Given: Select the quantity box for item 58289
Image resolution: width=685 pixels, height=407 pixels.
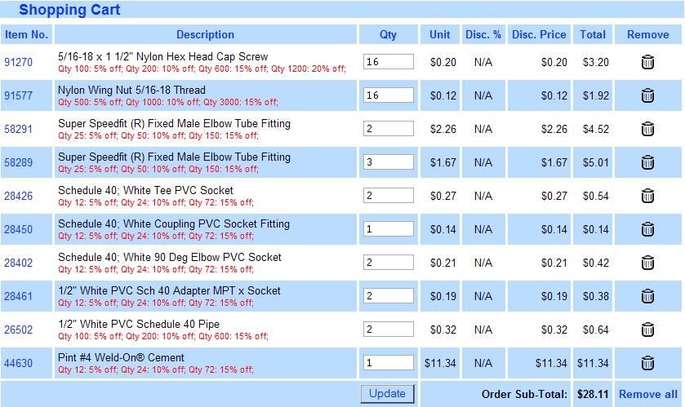Looking at the screenshot, I should point(388,162).
